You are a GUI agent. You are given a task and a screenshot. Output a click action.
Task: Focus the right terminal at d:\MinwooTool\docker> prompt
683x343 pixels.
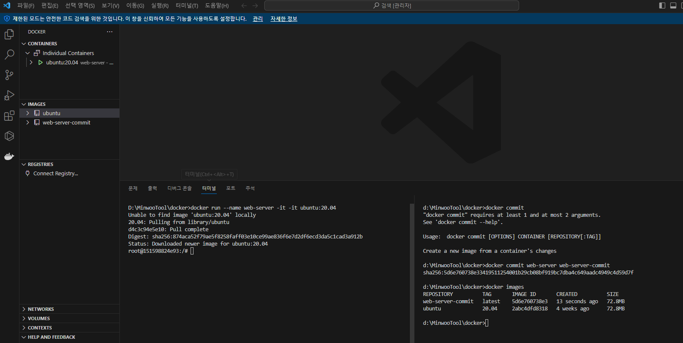[x=456, y=323]
